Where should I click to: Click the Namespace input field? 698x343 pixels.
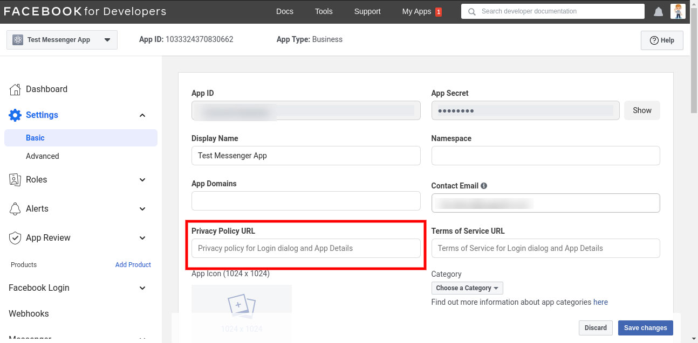pyautogui.click(x=546, y=156)
